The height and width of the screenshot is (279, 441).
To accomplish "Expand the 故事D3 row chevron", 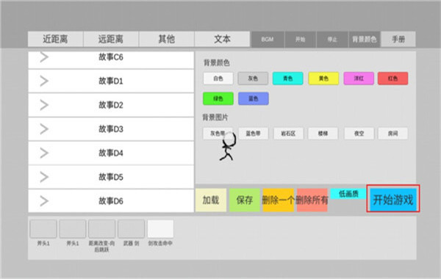I will tap(44, 129).
